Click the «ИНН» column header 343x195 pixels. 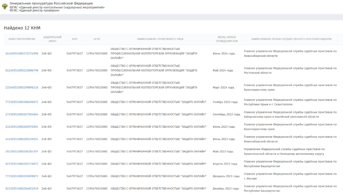(x=75, y=39)
